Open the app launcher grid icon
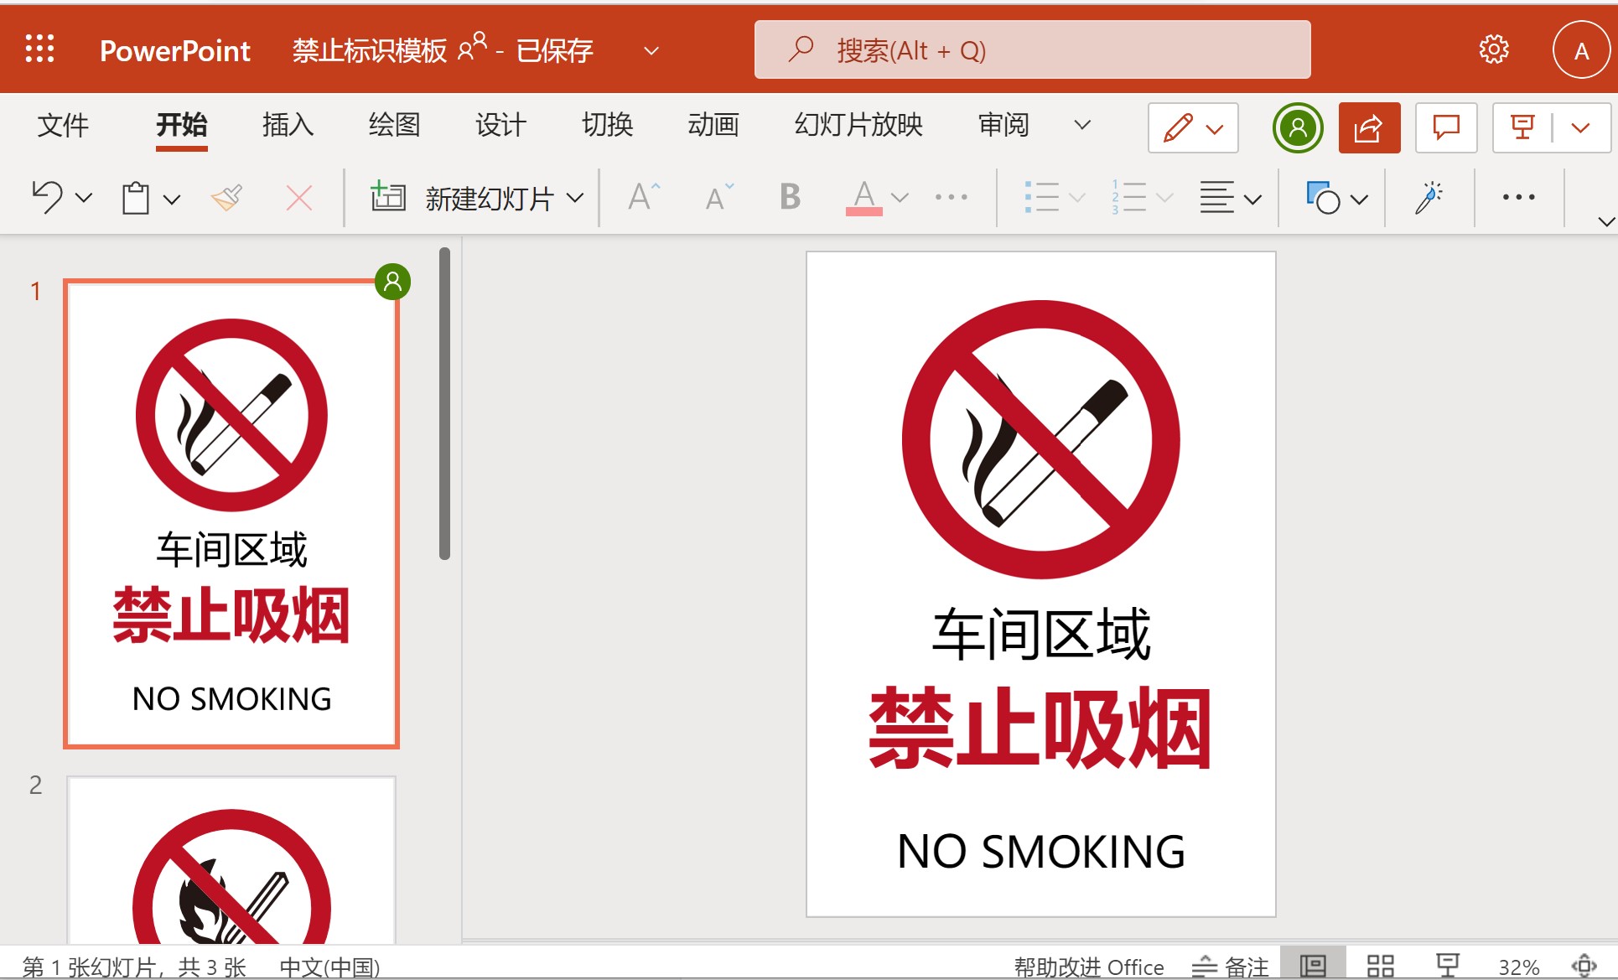 tap(39, 49)
